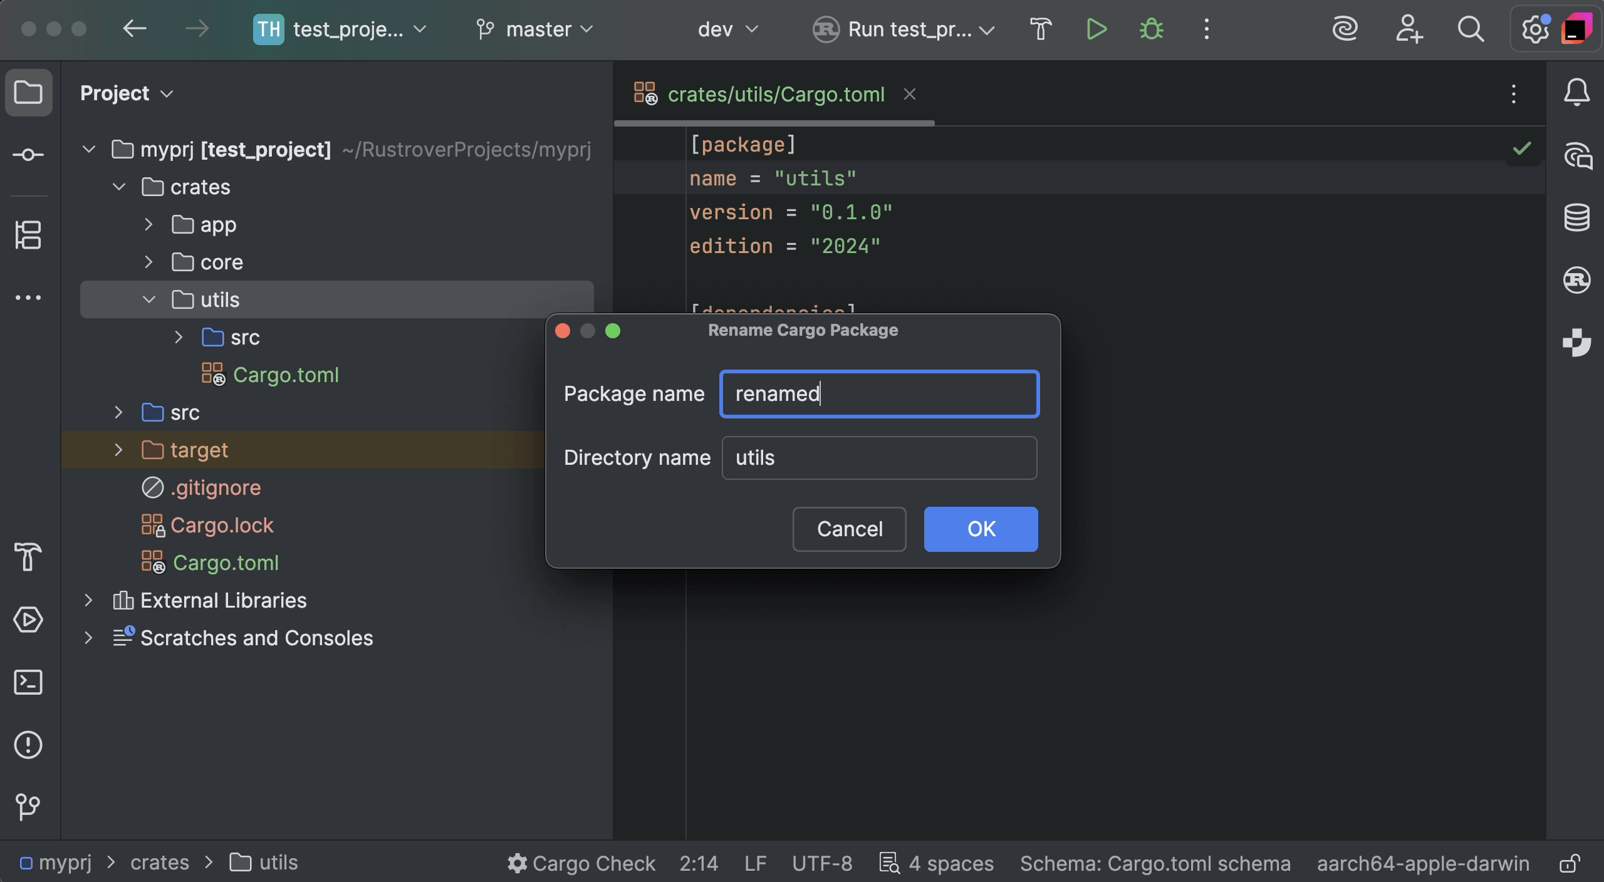Open the dev profile dropdown
The width and height of the screenshot is (1604, 882).
point(727,29)
